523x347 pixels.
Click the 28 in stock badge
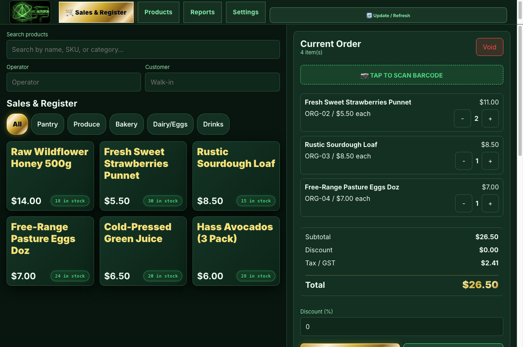tap(256, 276)
